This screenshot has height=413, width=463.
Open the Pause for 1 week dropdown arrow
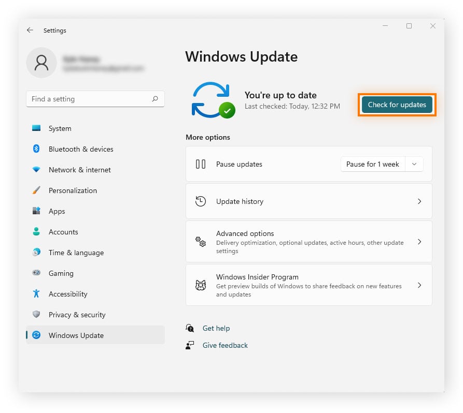click(x=414, y=164)
